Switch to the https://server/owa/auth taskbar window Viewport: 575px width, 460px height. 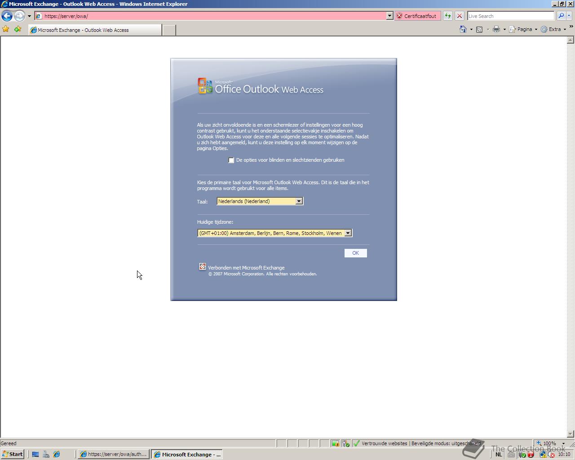(x=113, y=454)
